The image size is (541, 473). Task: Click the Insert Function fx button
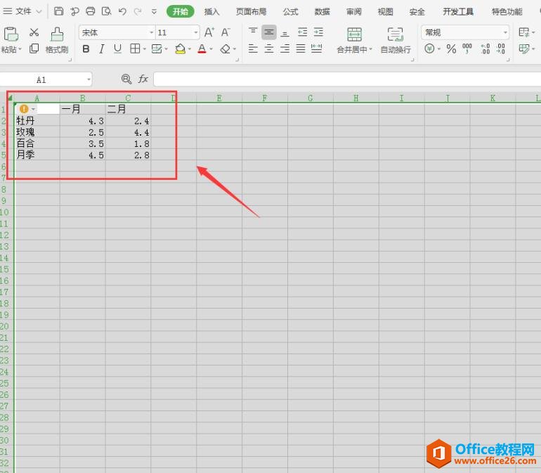point(143,79)
